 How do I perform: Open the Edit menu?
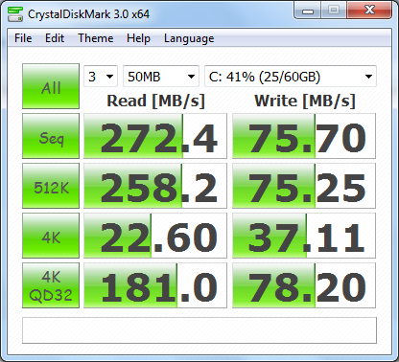(55, 38)
